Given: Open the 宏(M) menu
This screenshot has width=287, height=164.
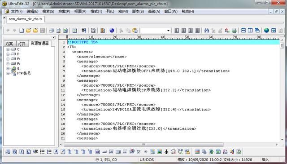Looking at the screenshot, I should tap(123, 11).
